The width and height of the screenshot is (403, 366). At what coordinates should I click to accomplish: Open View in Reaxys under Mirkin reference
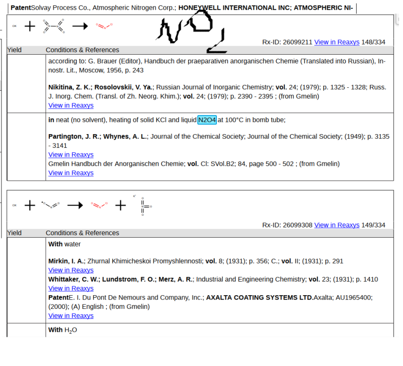tap(71, 270)
